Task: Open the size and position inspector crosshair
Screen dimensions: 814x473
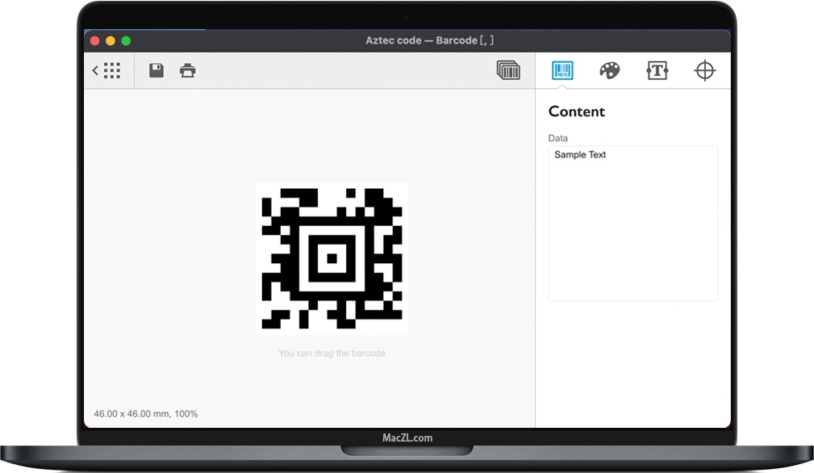Action: coord(705,70)
